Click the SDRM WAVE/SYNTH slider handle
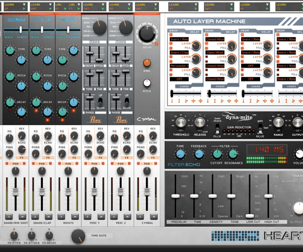 coord(21,30)
